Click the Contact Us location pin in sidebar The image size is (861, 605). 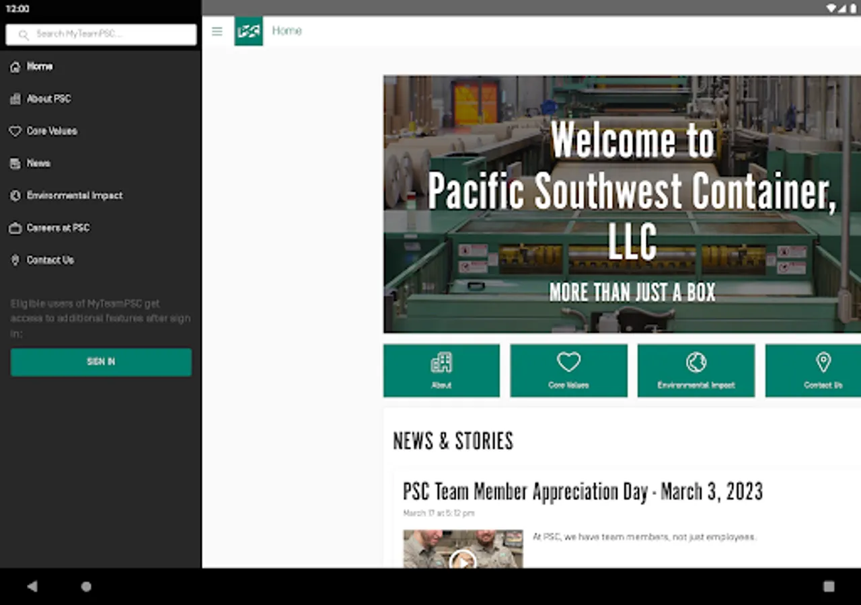coord(15,260)
